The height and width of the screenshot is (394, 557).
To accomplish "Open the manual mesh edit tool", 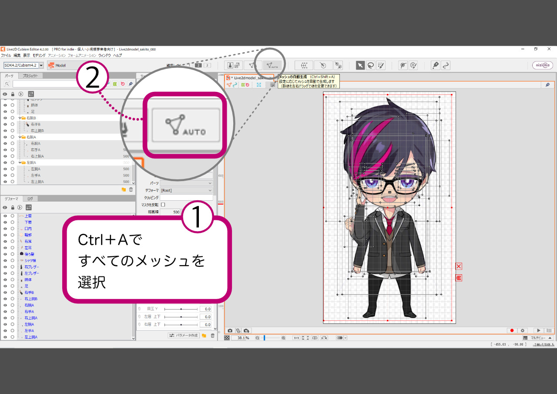I will tap(252, 65).
